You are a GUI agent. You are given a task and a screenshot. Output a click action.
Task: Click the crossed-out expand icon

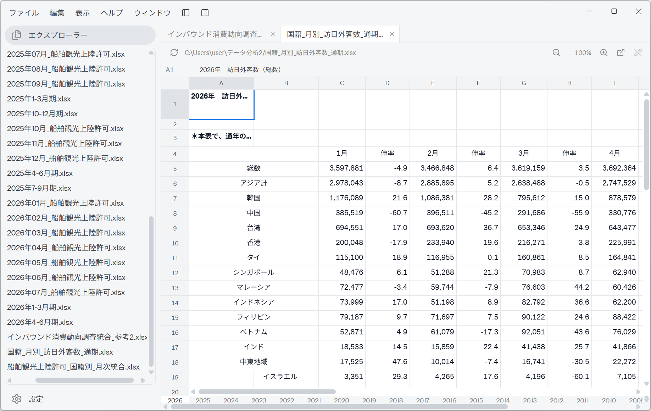pos(638,52)
